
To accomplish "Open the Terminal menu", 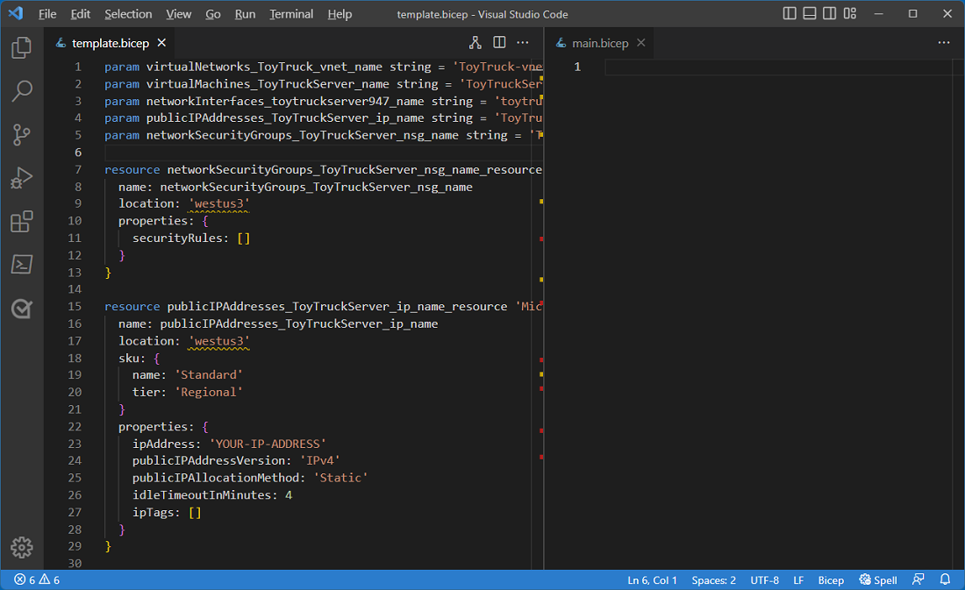I will pos(291,13).
